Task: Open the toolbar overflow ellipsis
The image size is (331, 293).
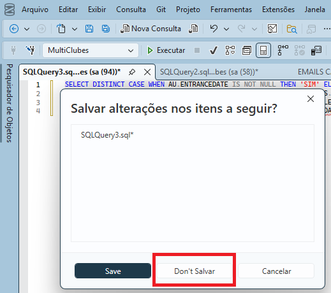Action: [327, 29]
